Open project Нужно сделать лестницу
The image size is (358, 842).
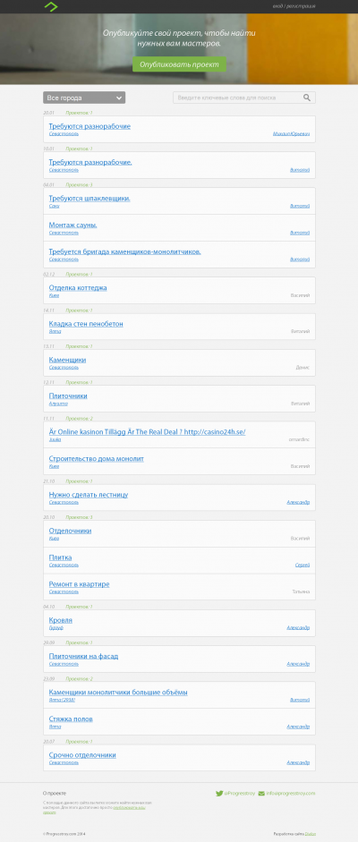pyautogui.click(x=89, y=495)
